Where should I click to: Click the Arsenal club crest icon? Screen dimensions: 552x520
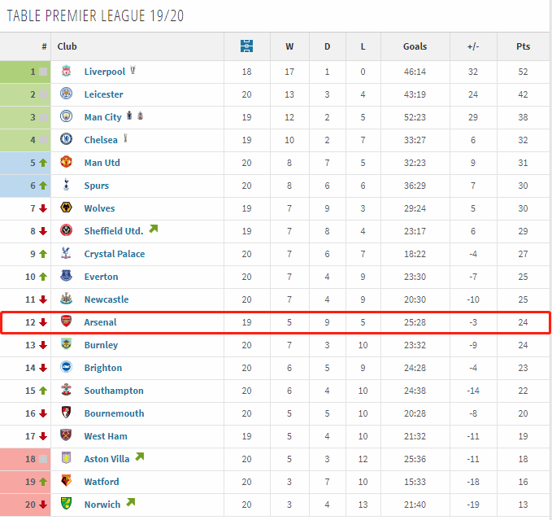[x=66, y=322]
